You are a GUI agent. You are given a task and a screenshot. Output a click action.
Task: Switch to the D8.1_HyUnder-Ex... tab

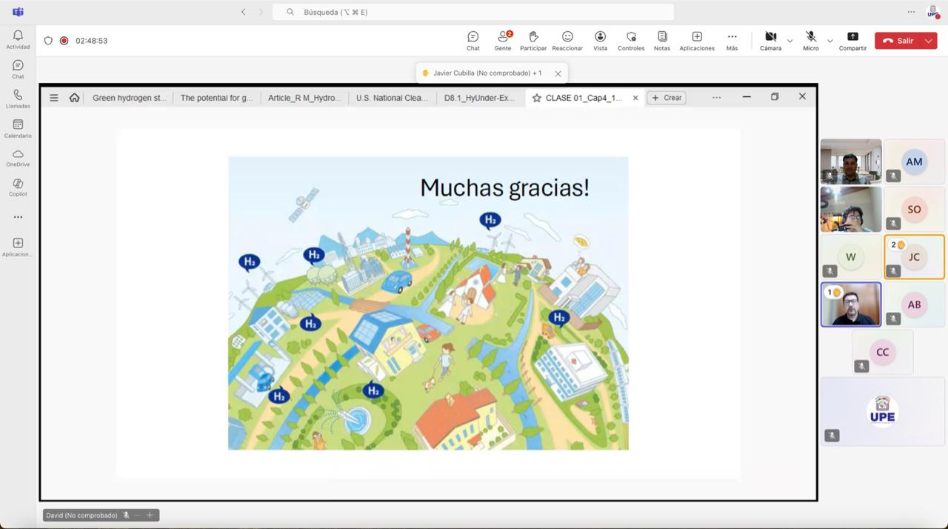pos(479,97)
